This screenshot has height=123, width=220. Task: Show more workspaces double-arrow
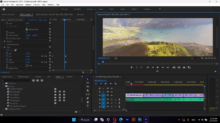pos(160,9)
